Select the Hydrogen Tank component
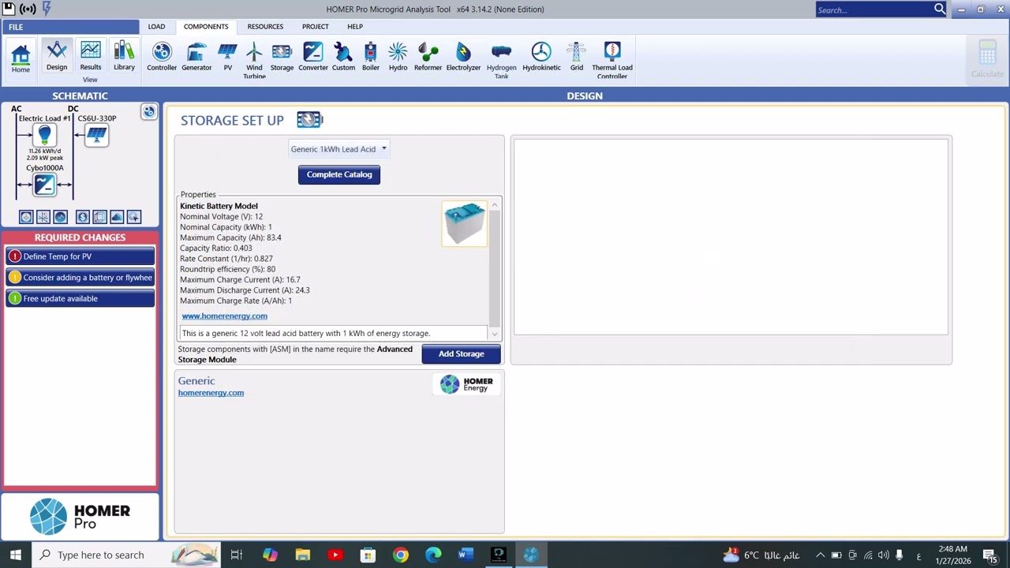 (501, 60)
